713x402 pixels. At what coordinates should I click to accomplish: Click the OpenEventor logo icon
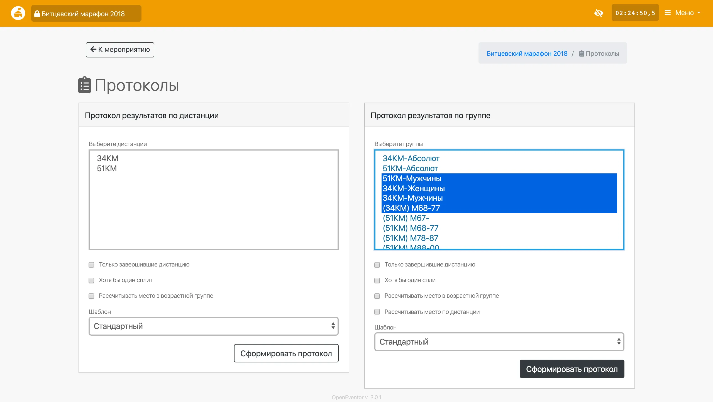pyautogui.click(x=18, y=13)
